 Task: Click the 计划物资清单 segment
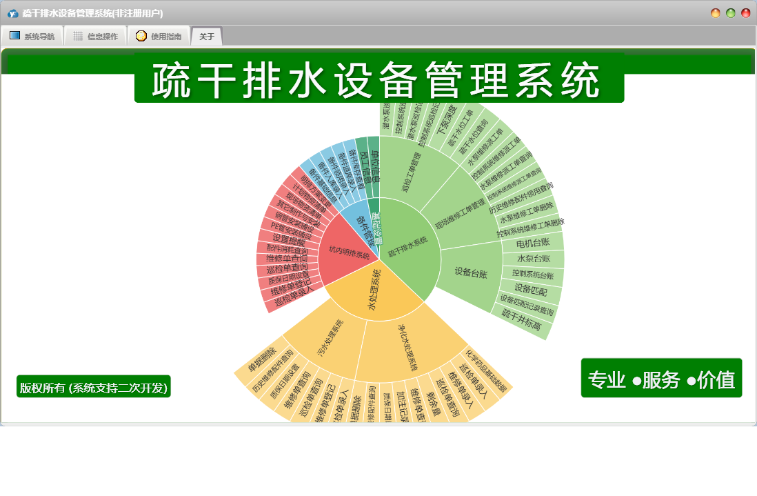click(309, 198)
